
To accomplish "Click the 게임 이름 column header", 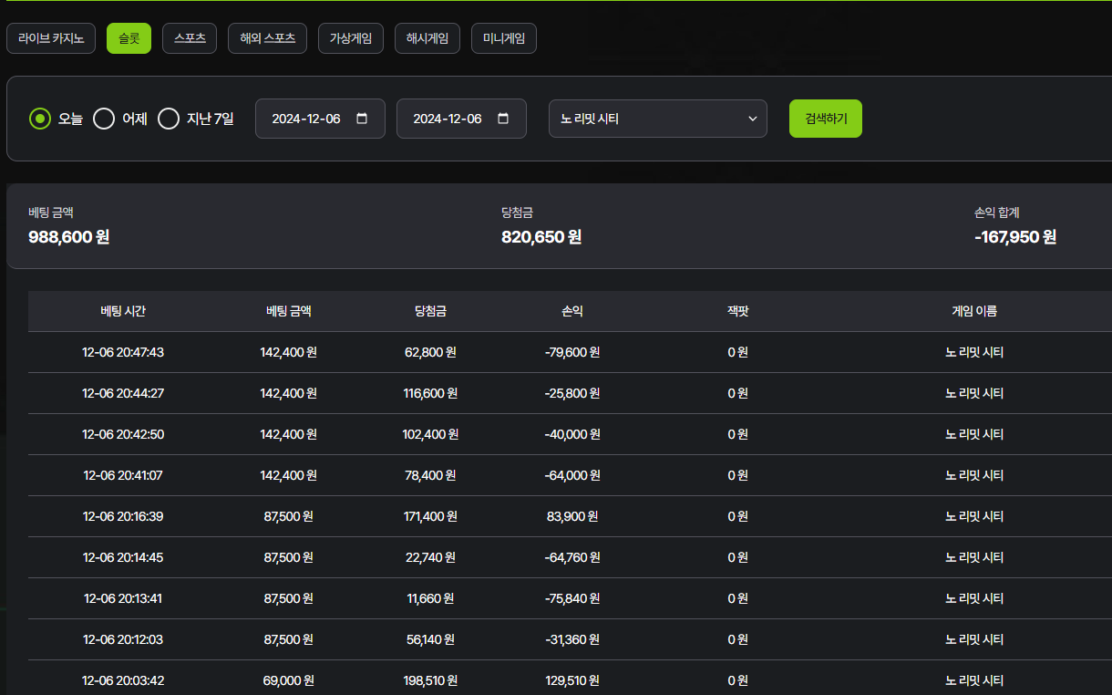I will (974, 311).
